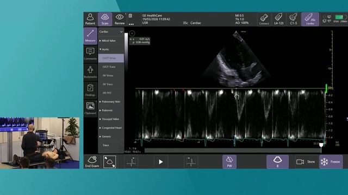The width and height of the screenshot is (348, 195).
Task: Step to next heart cycle
Action: pos(191,161)
